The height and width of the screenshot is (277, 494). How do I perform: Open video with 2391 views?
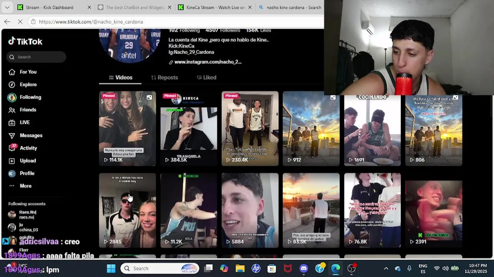(x=434, y=210)
